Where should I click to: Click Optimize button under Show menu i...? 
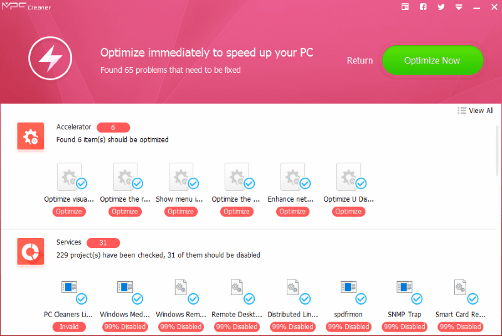point(181,212)
